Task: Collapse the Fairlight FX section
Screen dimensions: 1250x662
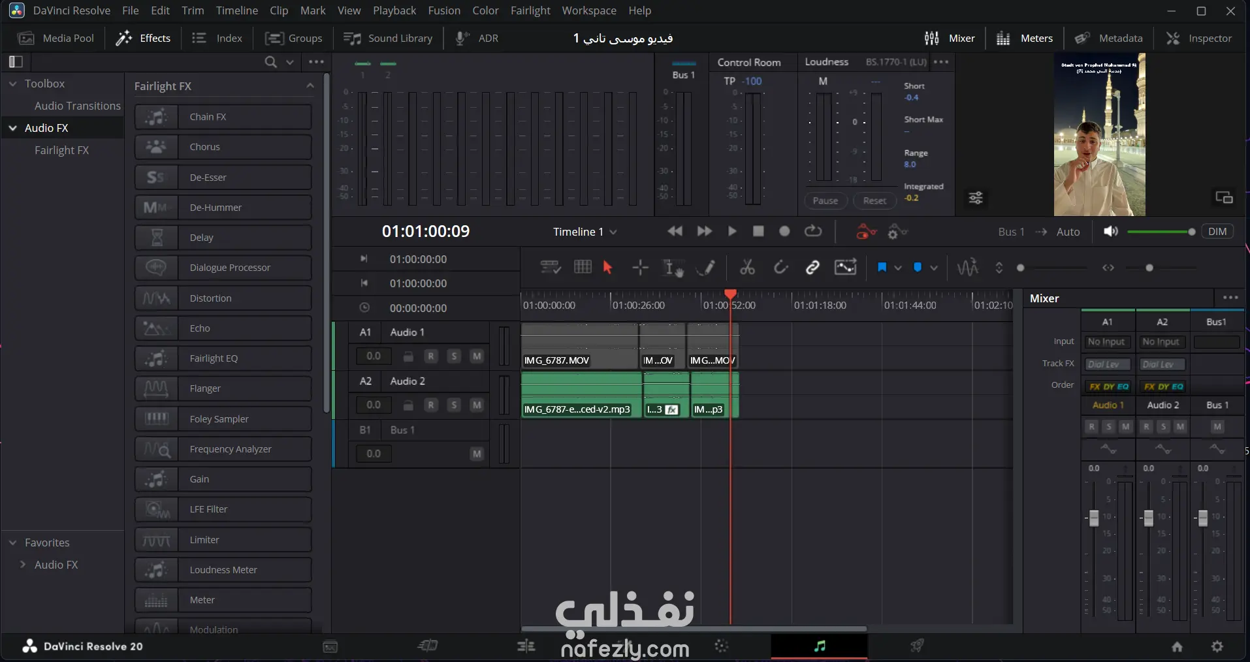Action: pos(310,86)
